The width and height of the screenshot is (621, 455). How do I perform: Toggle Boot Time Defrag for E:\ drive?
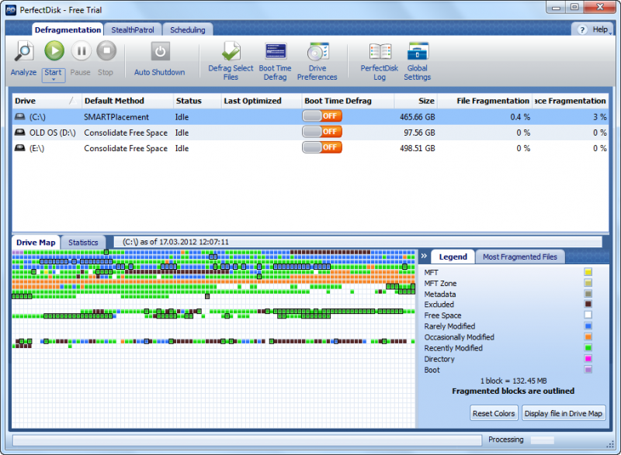click(x=322, y=147)
